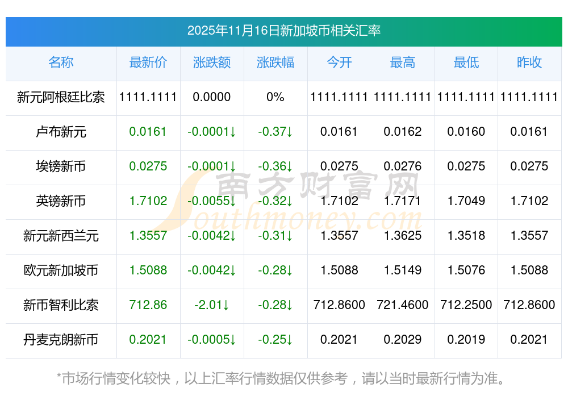Select the 埃镑新币 row name

[x=61, y=166]
